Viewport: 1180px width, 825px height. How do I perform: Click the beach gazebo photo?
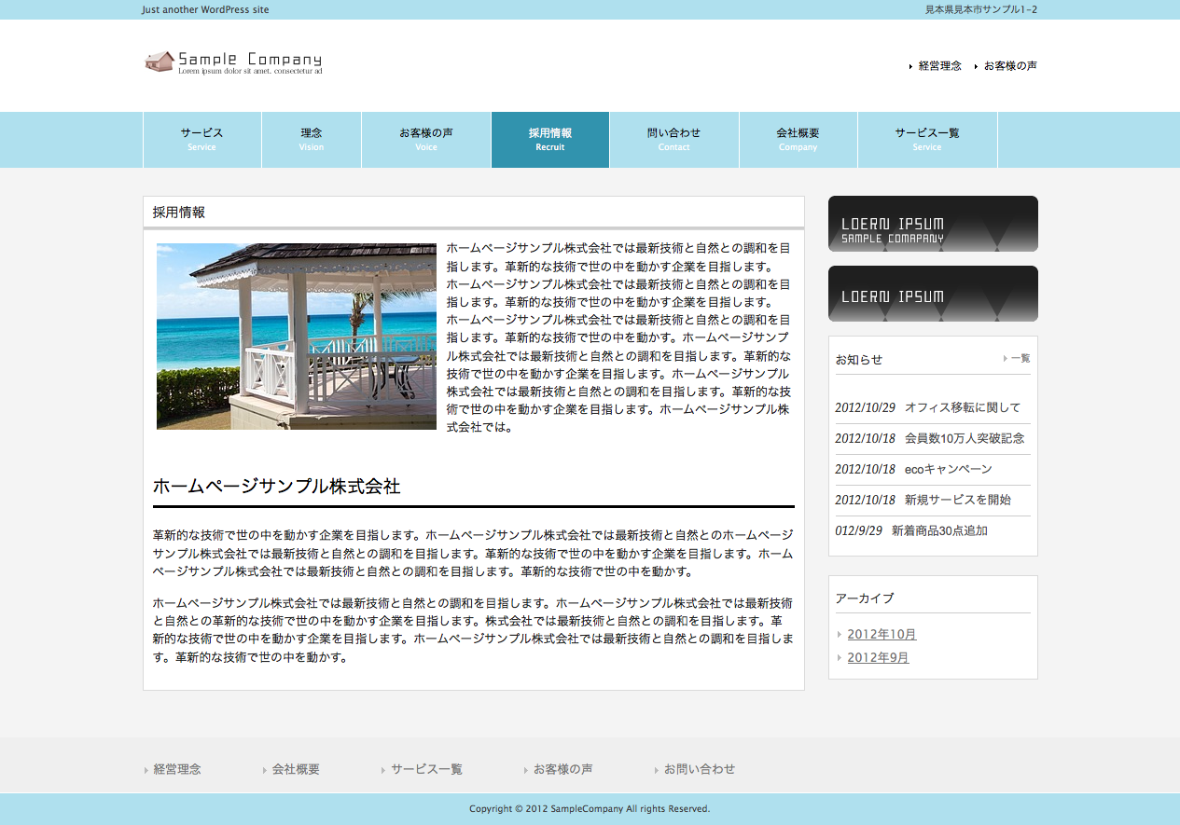pos(297,337)
